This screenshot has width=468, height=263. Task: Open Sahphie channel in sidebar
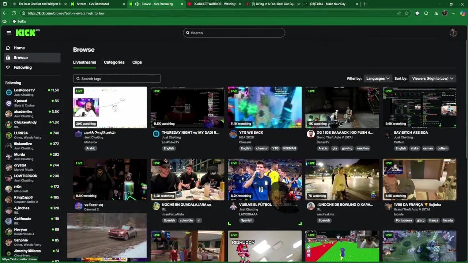[x=32, y=242]
